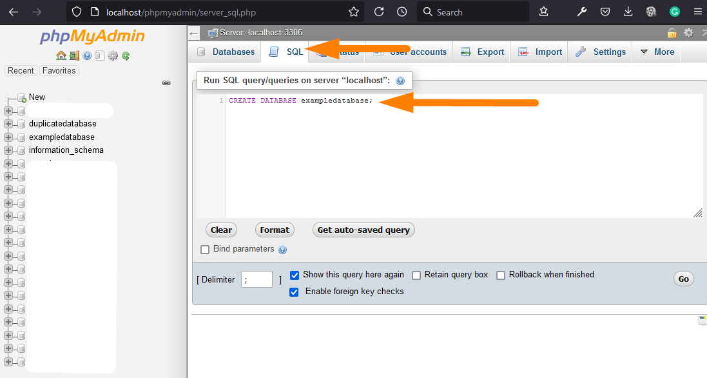Expand the duplicatedatabase tree node

8,124
